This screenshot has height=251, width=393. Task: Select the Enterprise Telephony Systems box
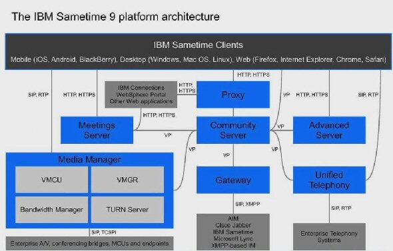(329, 237)
